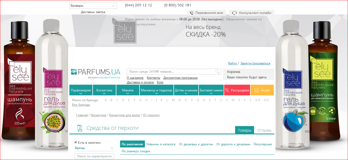Viewport: 348px width, 160px height.
Task: Open the О магазине link
Action: pos(135,78)
